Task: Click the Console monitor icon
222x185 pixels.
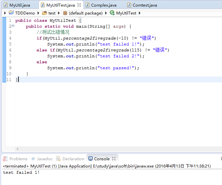Action: [90, 159]
